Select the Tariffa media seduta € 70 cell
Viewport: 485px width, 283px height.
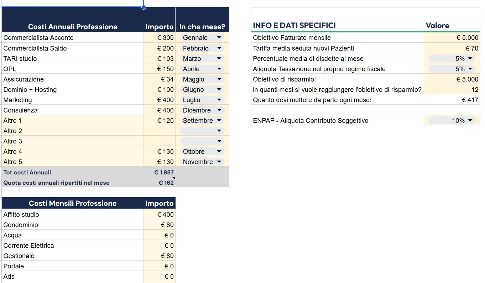click(x=452, y=48)
